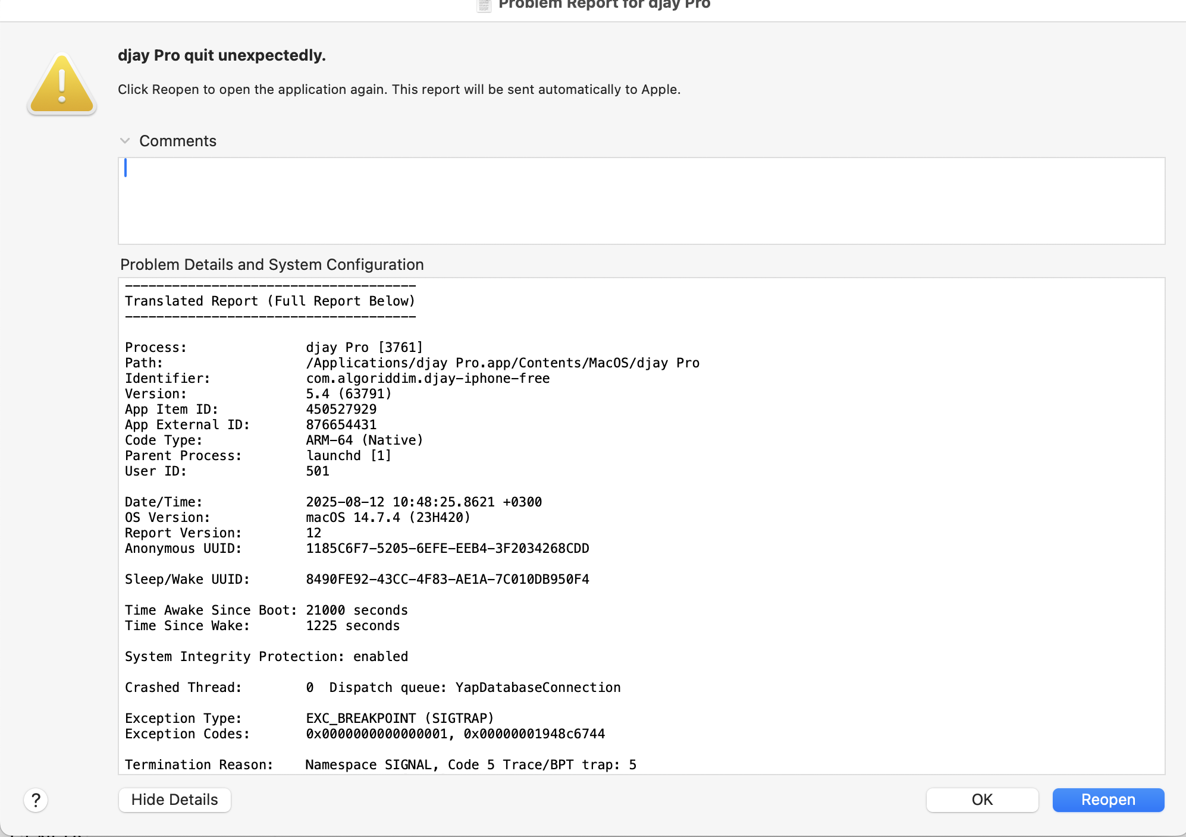The width and height of the screenshot is (1186, 837).
Task: Click the 'djay Pro quit unexpectedly.' heading
Action: coord(222,55)
